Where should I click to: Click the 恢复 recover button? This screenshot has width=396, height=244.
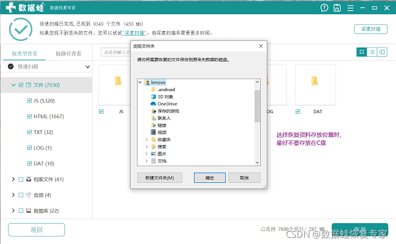(x=360, y=230)
